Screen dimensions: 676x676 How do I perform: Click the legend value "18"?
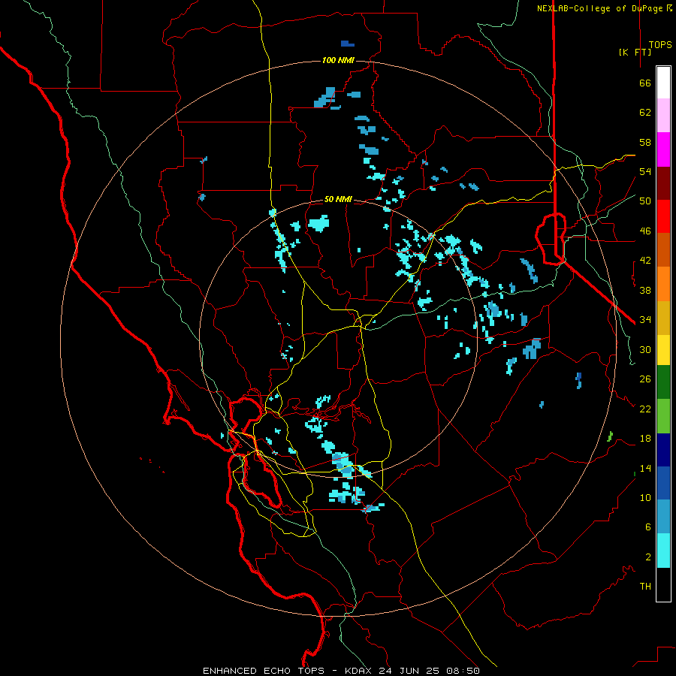coord(645,439)
